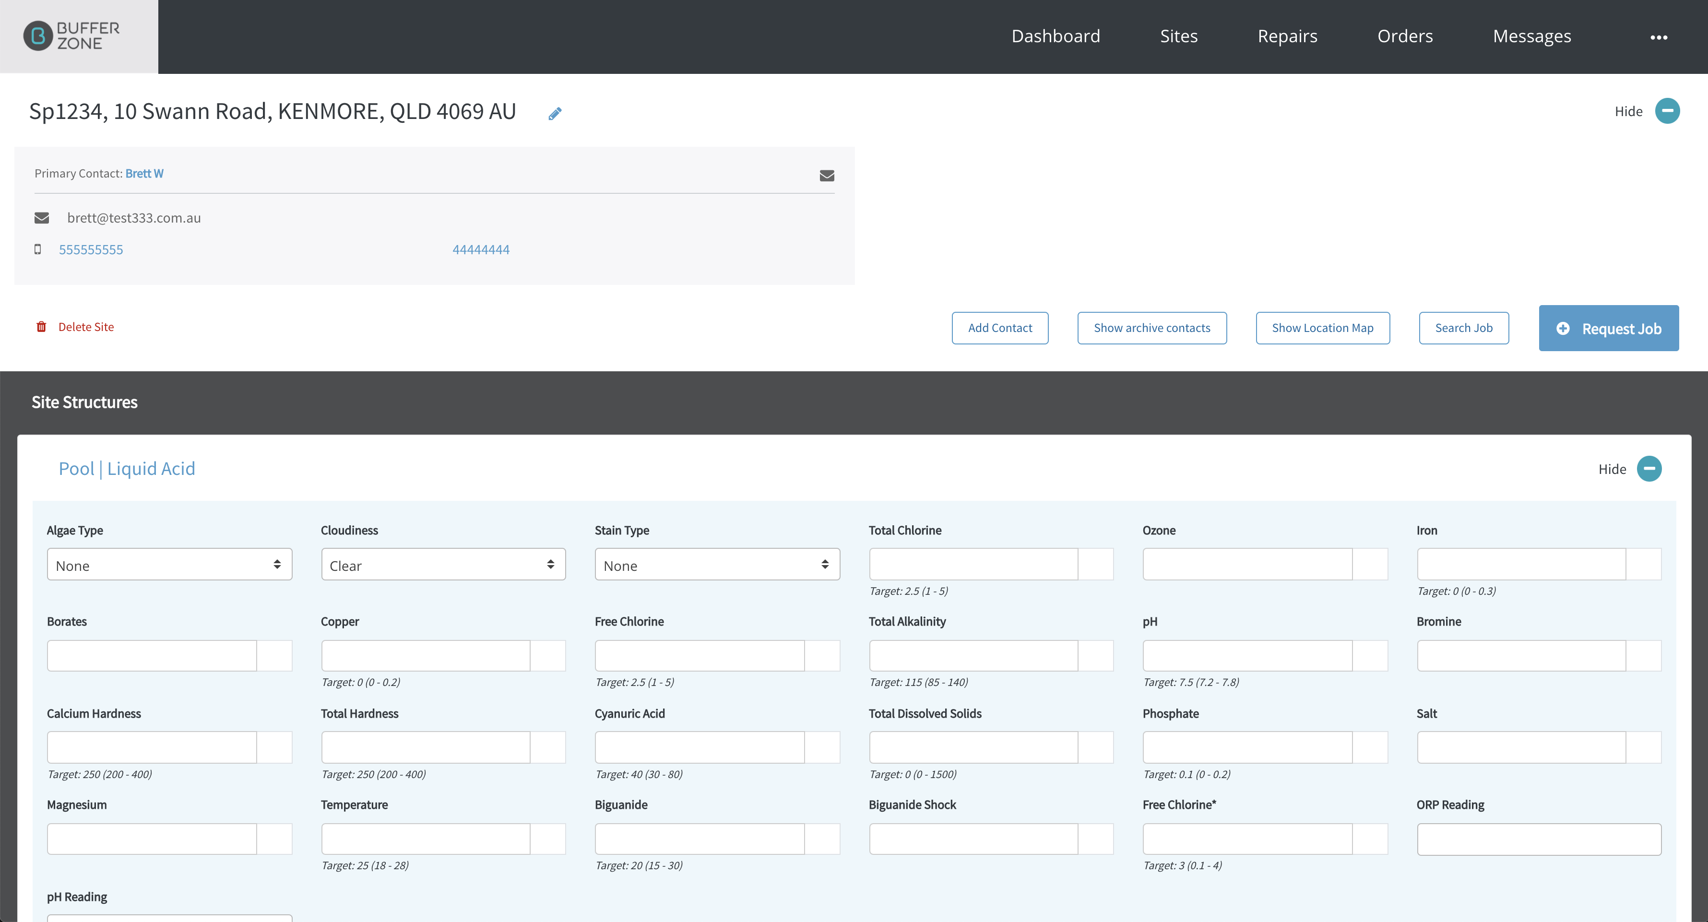Click the red trash icon for Delete Site
The width and height of the screenshot is (1708, 922).
coord(41,327)
